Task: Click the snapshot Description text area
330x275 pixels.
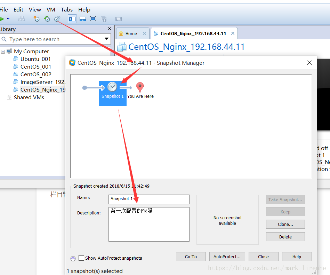Action: tap(149, 224)
